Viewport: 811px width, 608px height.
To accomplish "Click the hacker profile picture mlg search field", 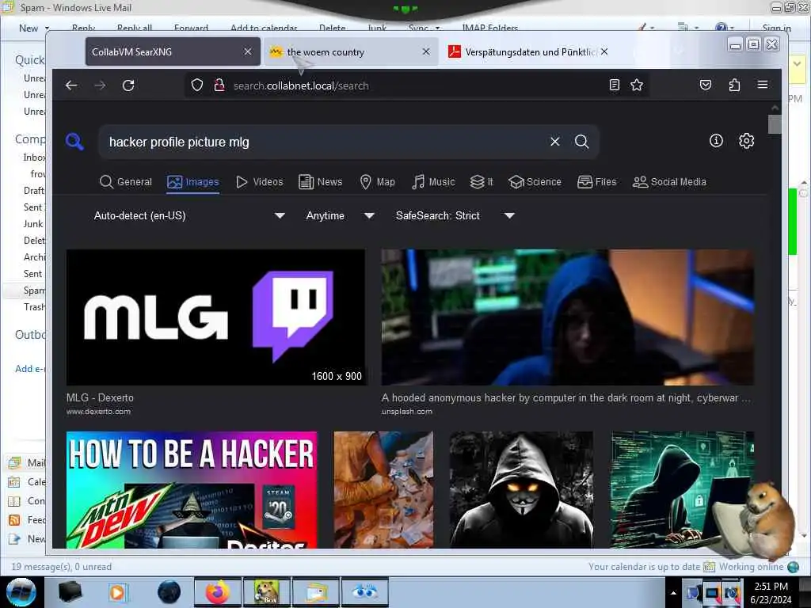I will coord(323,142).
